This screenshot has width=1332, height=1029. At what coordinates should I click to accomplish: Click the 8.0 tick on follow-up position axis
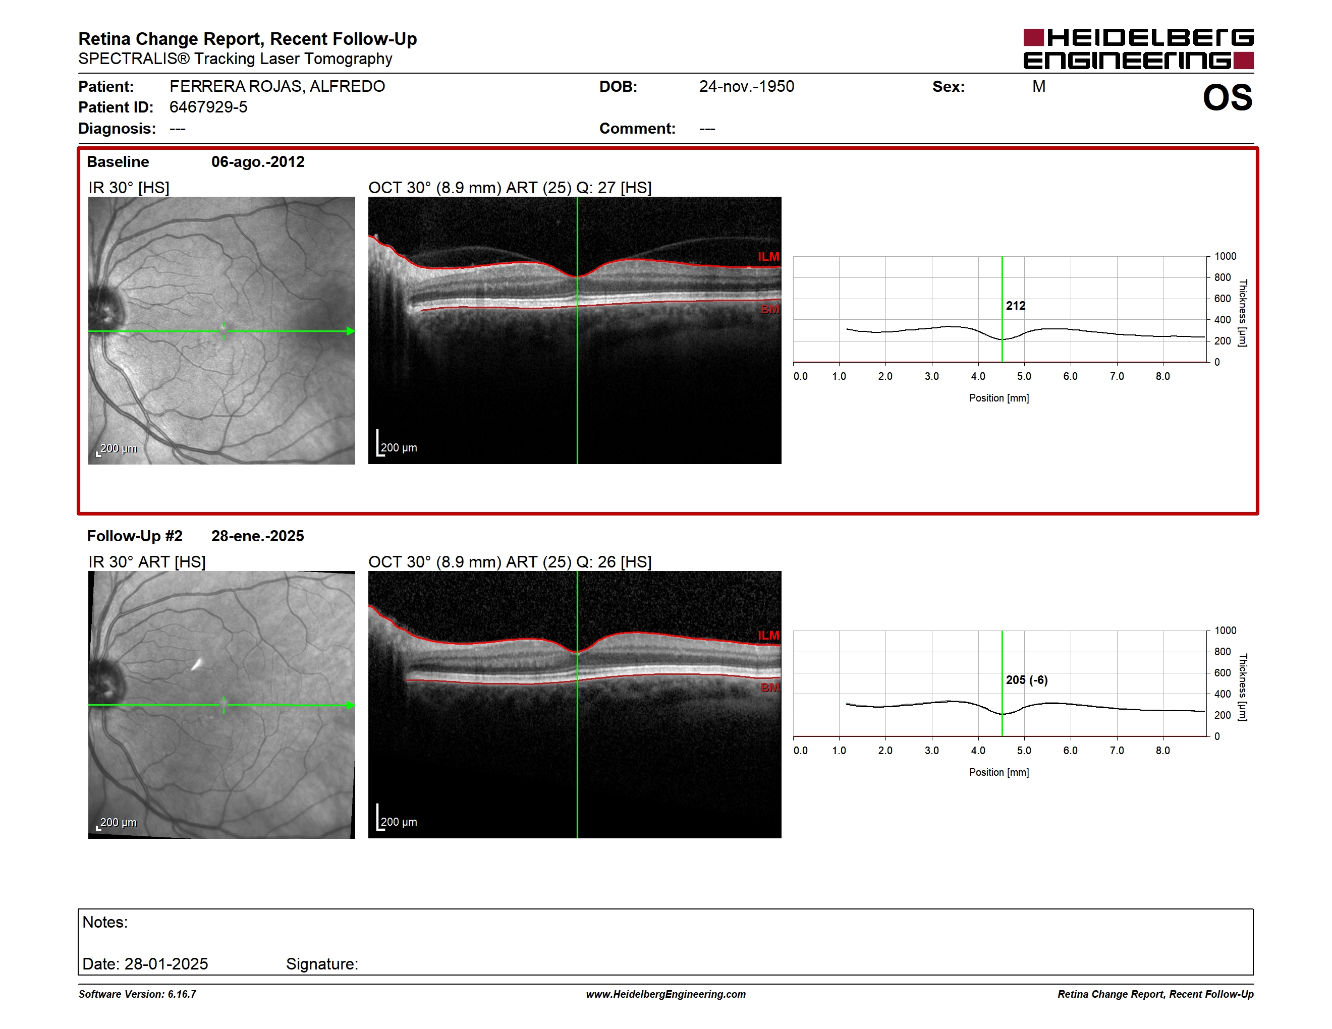pos(1162,751)
